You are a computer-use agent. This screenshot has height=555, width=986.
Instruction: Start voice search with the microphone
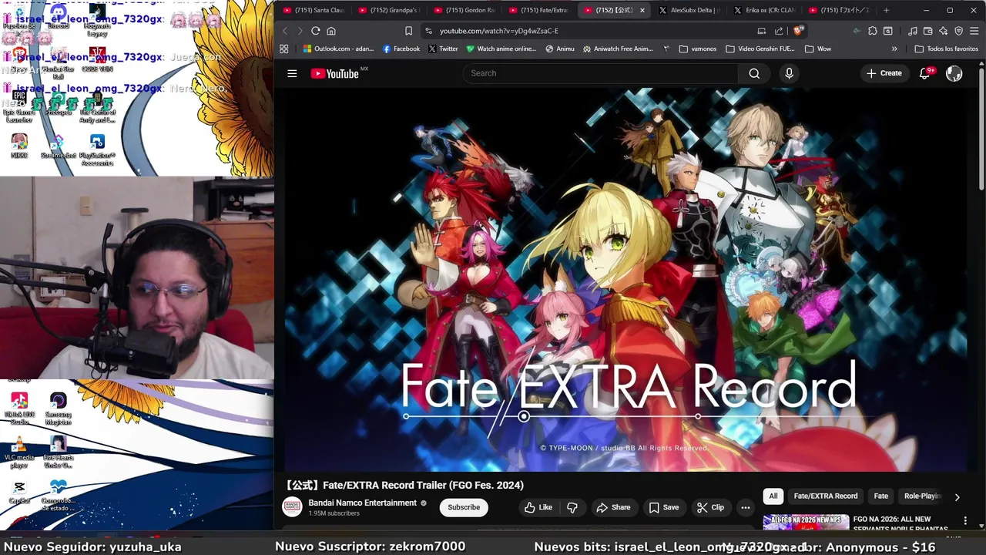[x=789, y=73]
